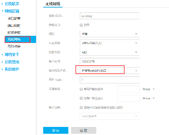Go to 射频参数 settings
Image resolution: width=169 pixels, height=135 pixels.
14,32
